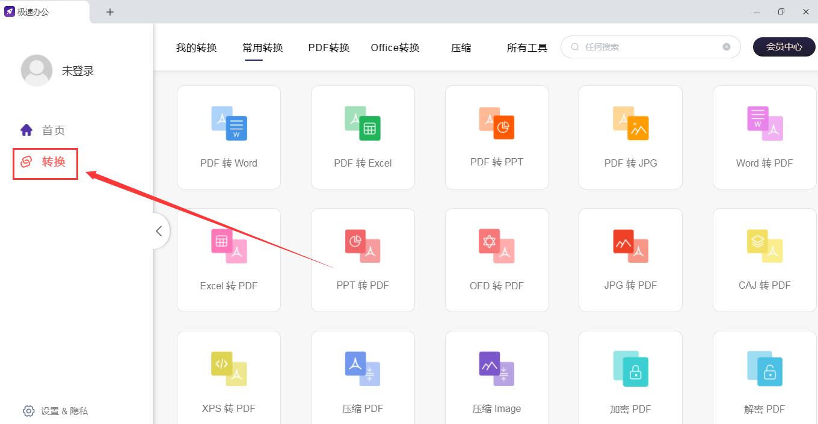
Task: Open the PDF 转 JPG converter icon
Action: [630, 123]
